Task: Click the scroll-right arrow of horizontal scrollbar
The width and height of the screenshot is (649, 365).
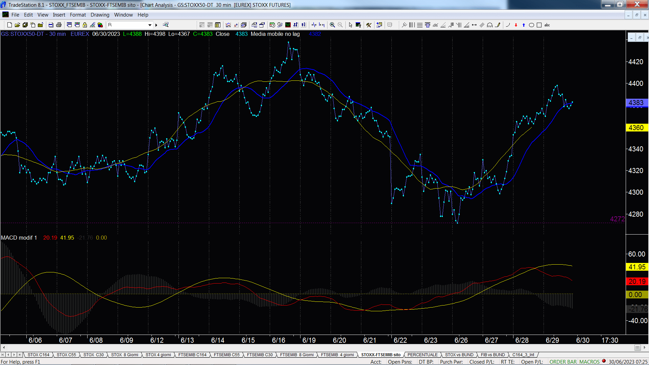Action: click(x=645, y=347)
